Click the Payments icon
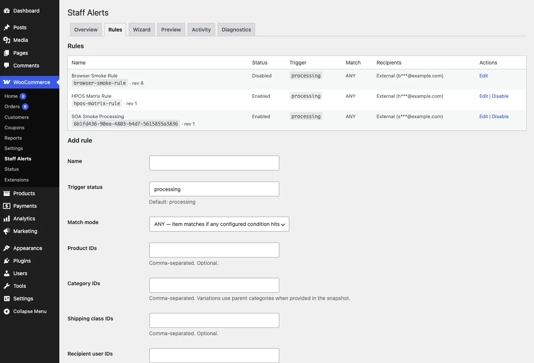534x363 pixels. coord(7,206)
